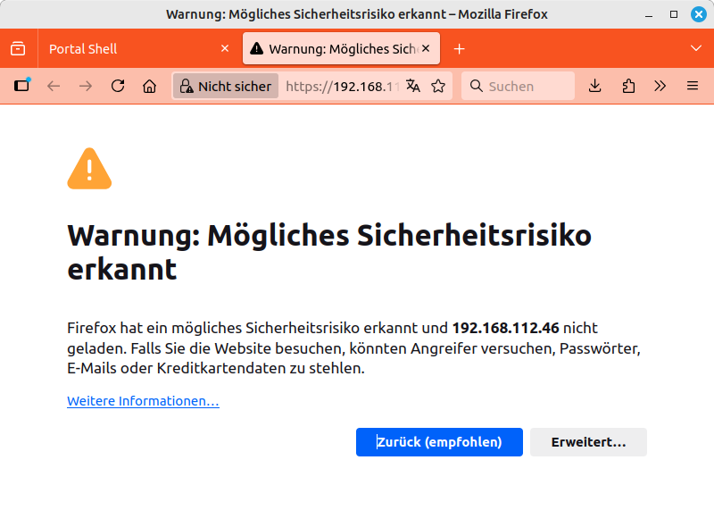Viewport: 714px width, 527px height.
Task: Reload the current page
Action: pos(118,87)
